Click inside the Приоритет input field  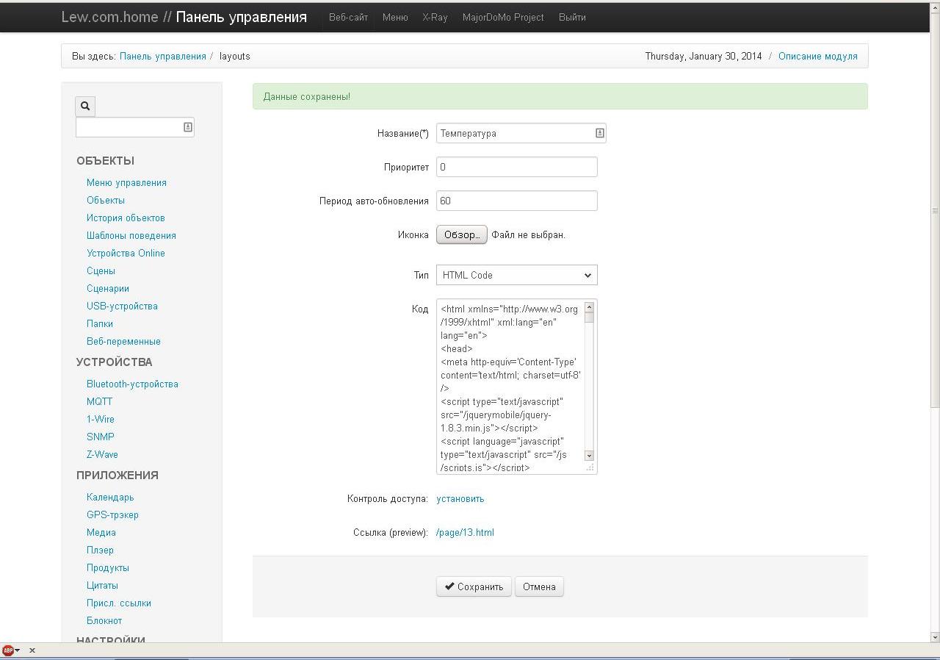tap(516, 167)
